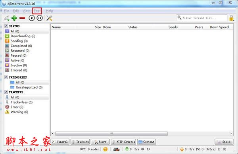Open the View menu
The width and height of the screenshot is (238, 154).
click(26, 11)
